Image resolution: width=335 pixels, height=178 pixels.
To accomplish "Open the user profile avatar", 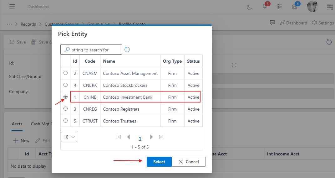I will pos(312,7).
